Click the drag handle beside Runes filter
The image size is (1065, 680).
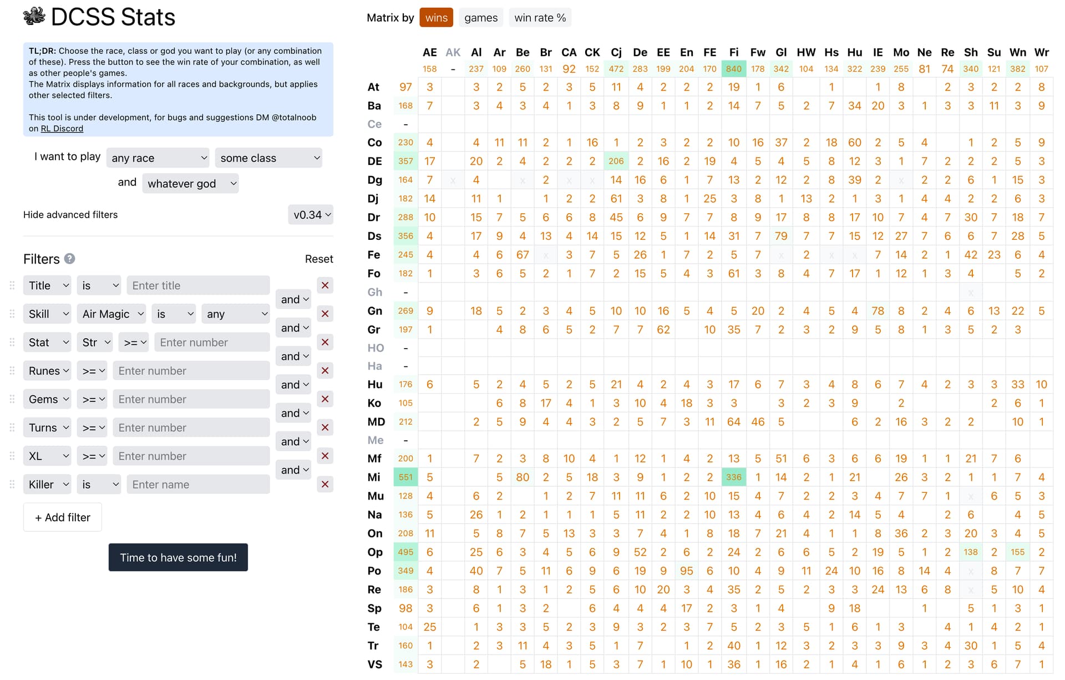[12, 370]
